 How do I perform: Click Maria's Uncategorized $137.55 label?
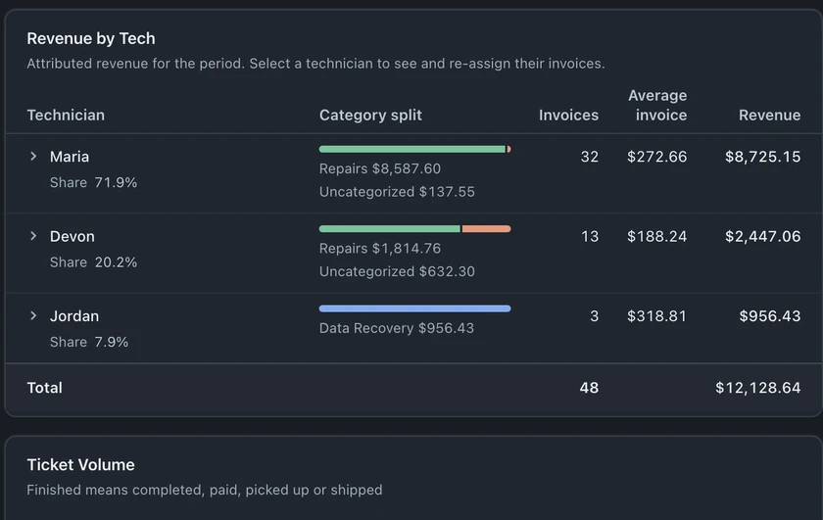pos(397,192)
